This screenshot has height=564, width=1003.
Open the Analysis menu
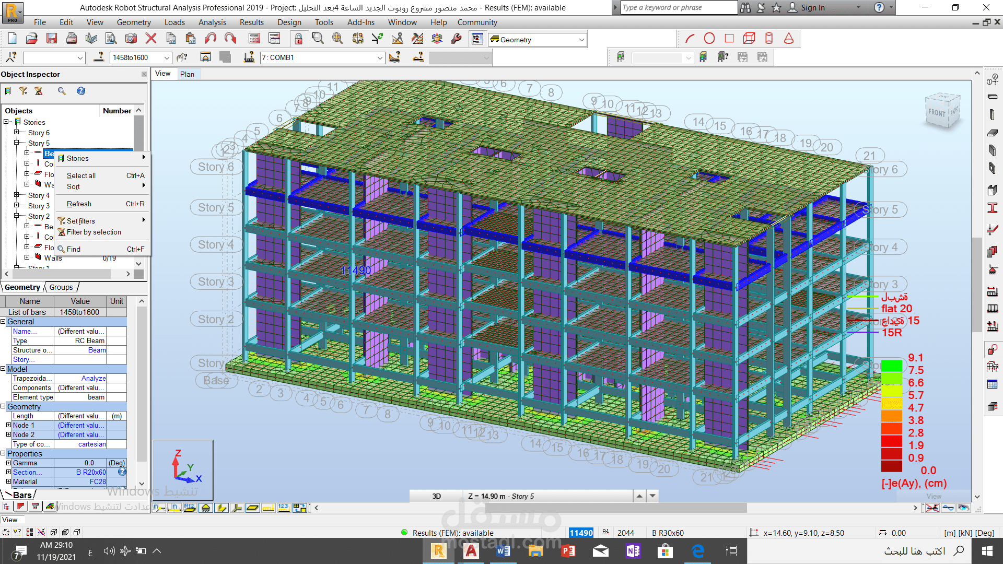pyautogui.click(x=212, y=22)
